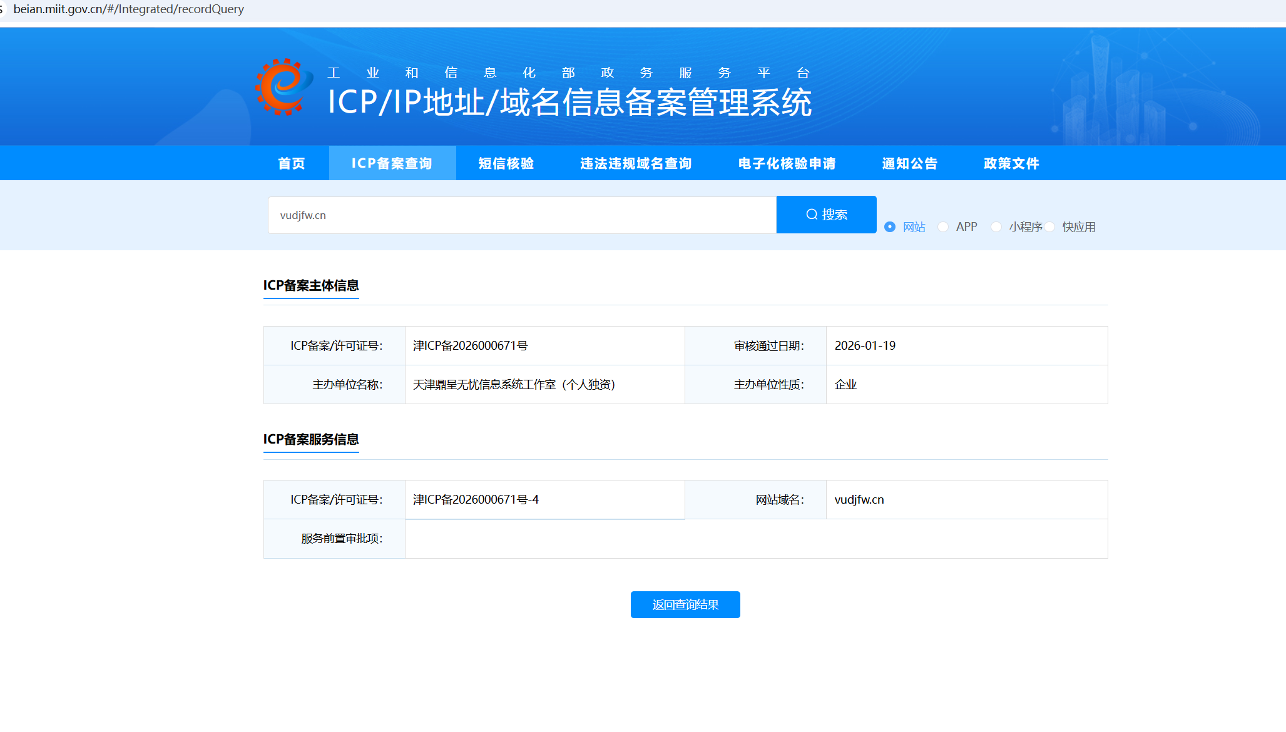
Task: Click the magnifier search button
Action: tap(826, 215)
